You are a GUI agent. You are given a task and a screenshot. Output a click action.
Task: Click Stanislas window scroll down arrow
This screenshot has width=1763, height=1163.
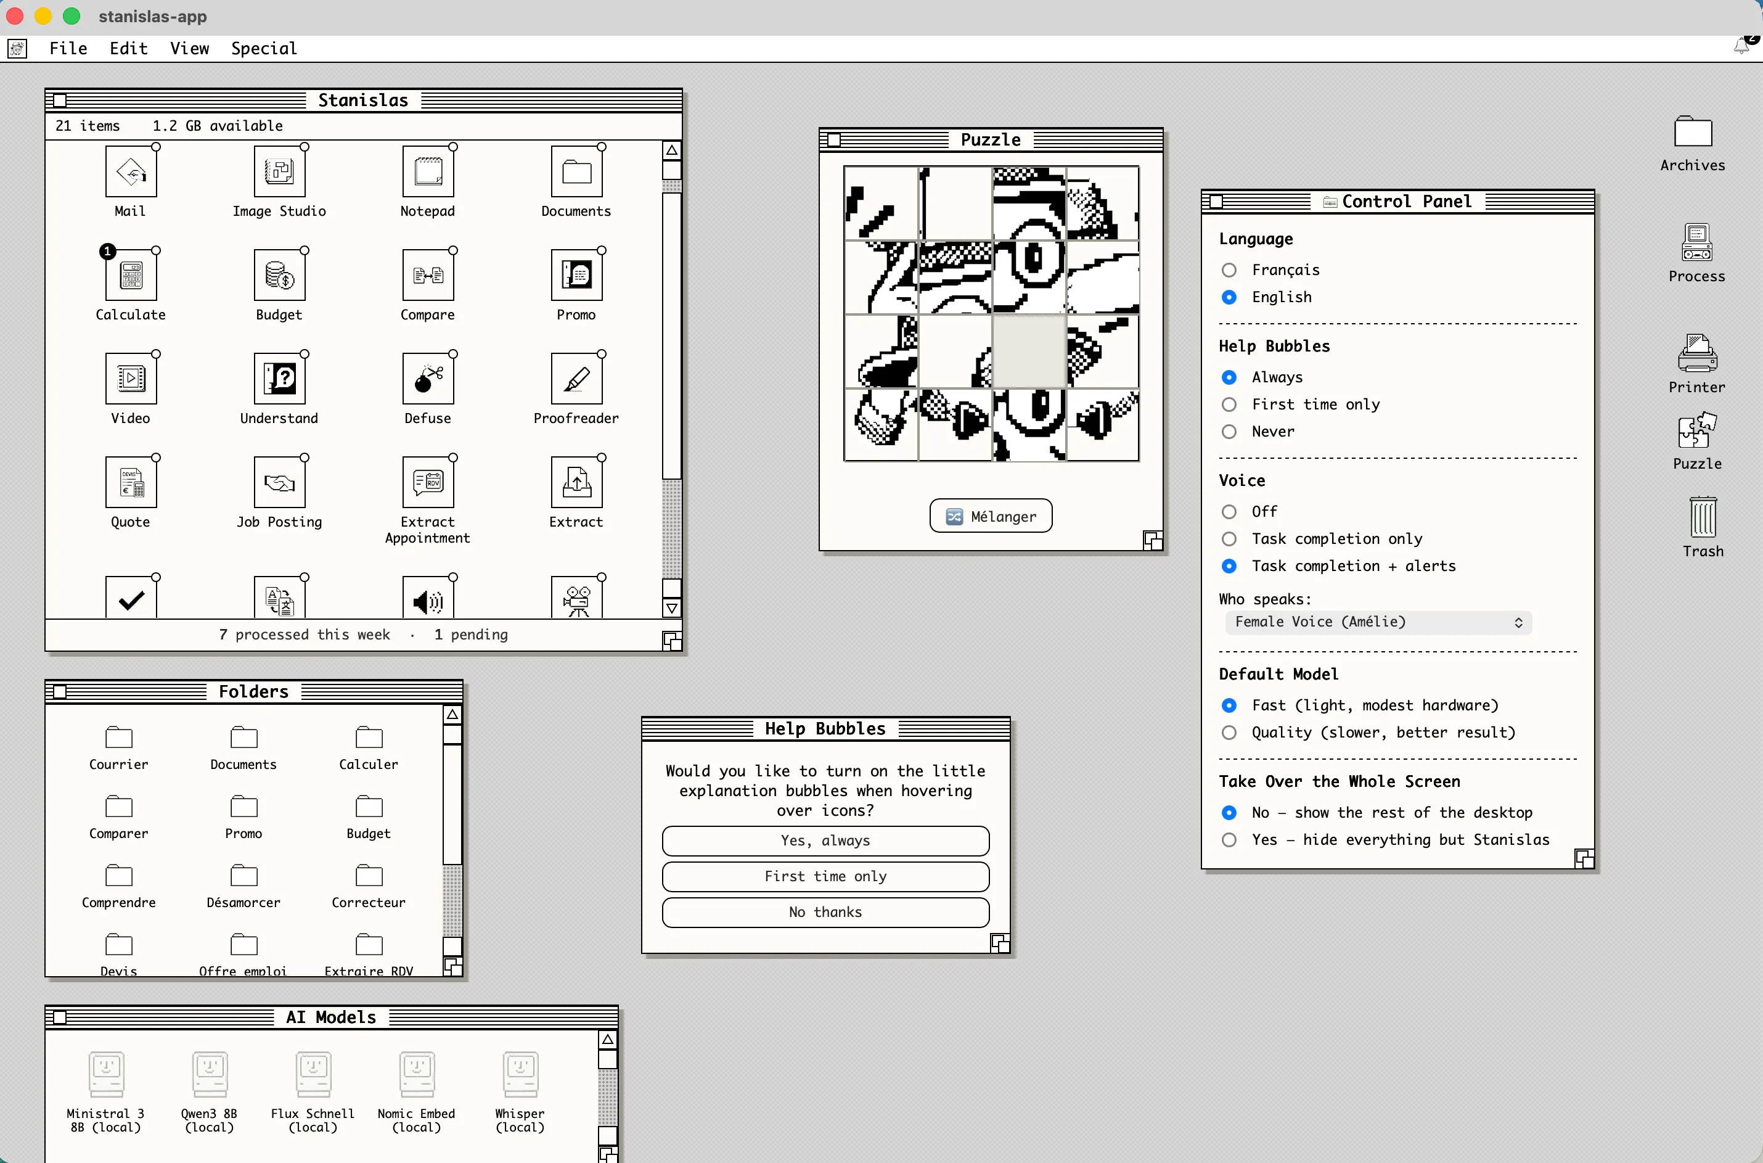point(672,608)
